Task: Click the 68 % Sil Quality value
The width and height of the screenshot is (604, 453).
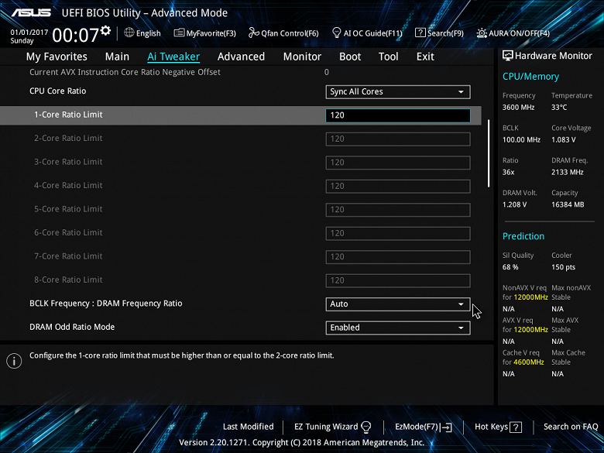Action: tap(510, 267)
